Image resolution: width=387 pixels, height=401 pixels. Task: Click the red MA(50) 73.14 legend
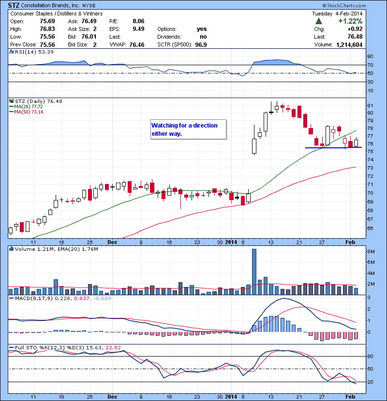pyautogui.click(x=26, y=112)
